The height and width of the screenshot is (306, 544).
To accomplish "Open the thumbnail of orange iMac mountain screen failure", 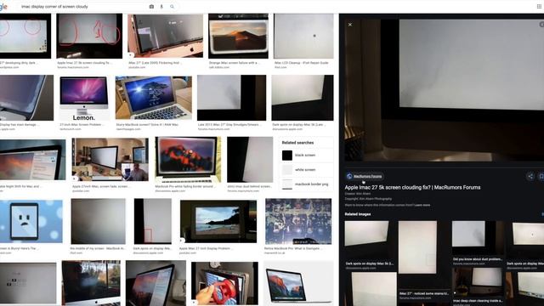I will (x=238, y=36).
